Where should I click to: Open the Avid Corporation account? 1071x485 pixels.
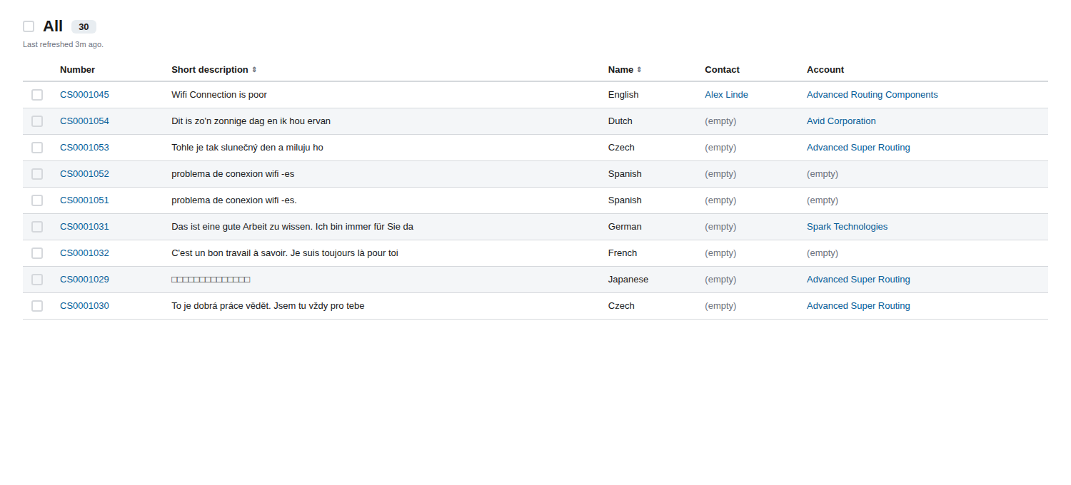(x=841, y=121)
